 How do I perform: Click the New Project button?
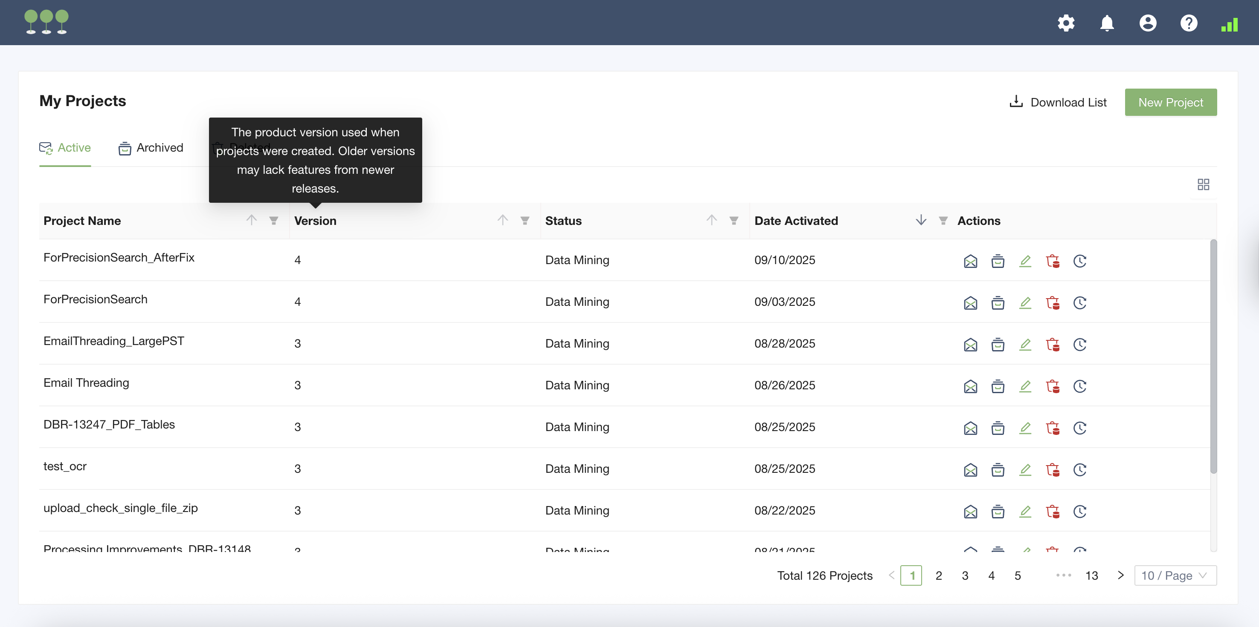tap(1170, 103)
